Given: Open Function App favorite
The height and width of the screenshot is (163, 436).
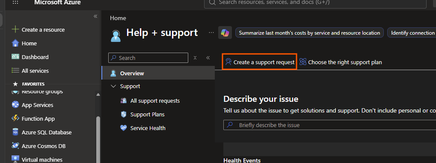Looking at the screenshot, I should tap(38, 119).
